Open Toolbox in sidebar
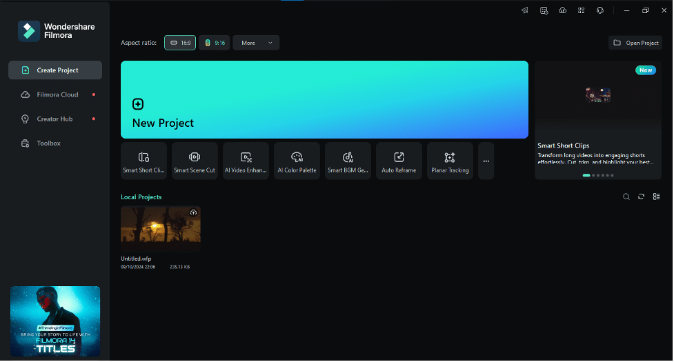This screenshot has height=362, width=674. tap(55, 143)
